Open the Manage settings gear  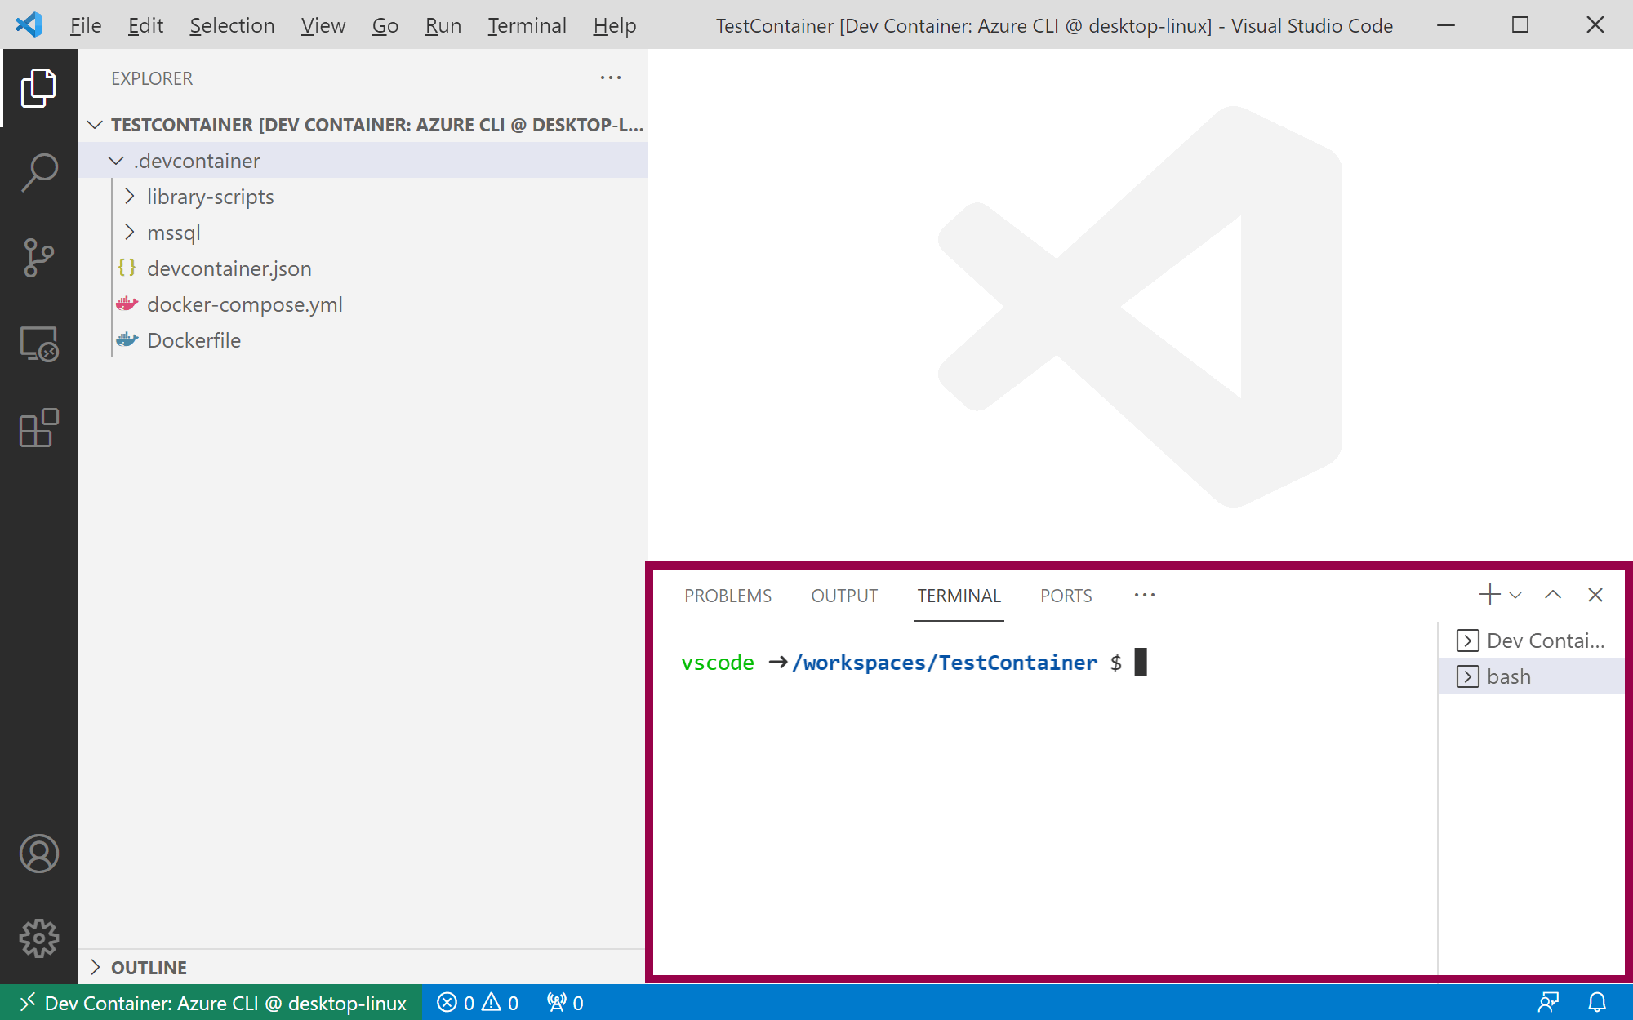[39, 938]
